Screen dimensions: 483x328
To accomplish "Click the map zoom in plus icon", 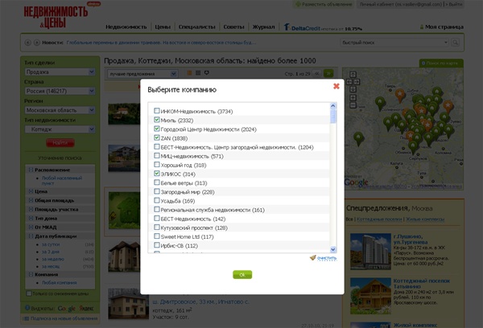I will pos(353,97).
